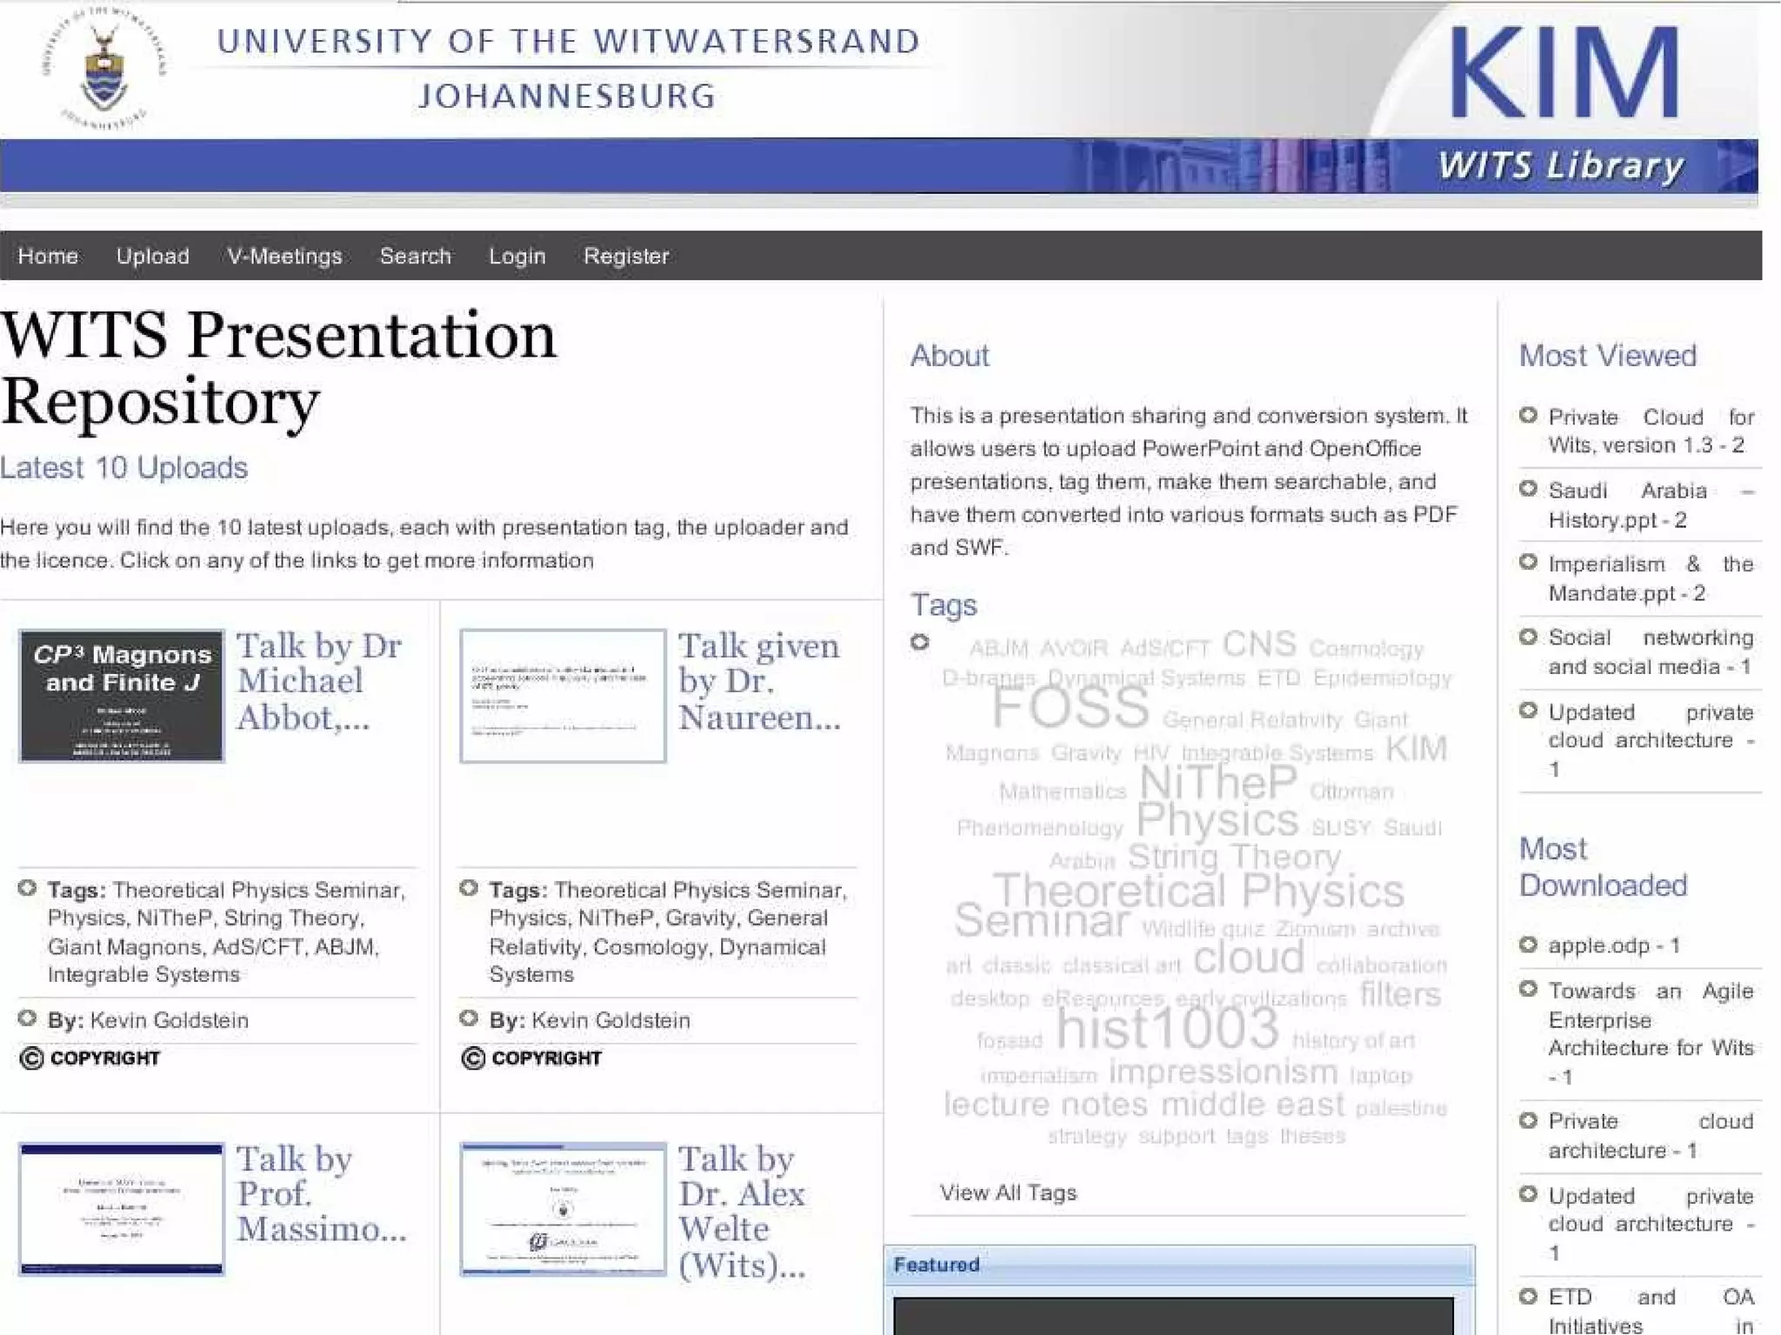Open Dr. Alex Welte talk thumbnail

[563, 1209]
